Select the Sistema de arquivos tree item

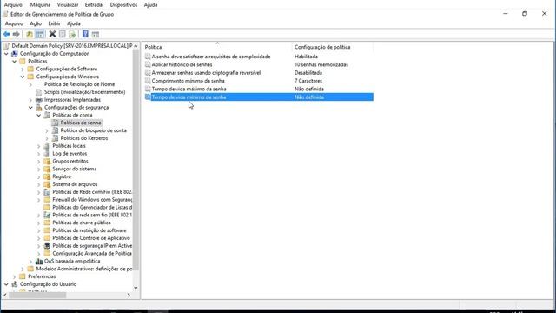(75, 184)
